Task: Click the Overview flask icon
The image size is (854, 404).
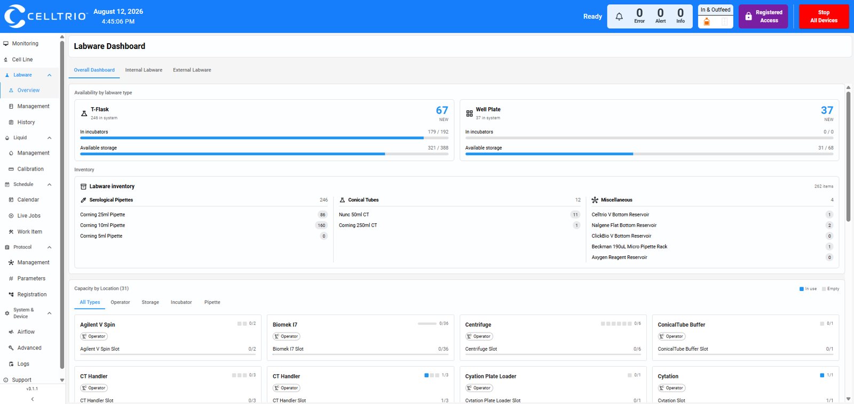Action: pyautogui.click(x=11, y=91)
